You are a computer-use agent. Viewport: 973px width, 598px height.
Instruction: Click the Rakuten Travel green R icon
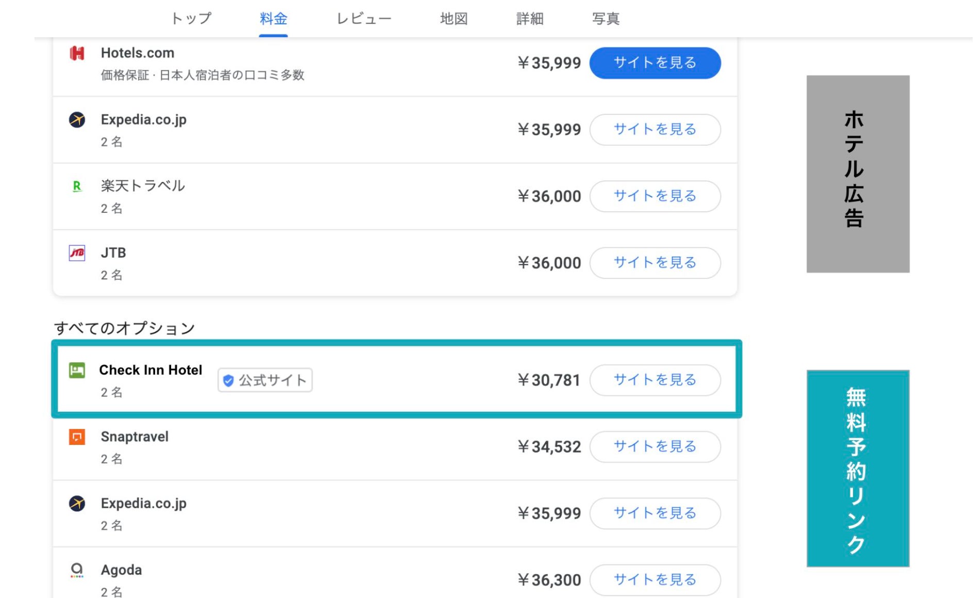[77, 186]
